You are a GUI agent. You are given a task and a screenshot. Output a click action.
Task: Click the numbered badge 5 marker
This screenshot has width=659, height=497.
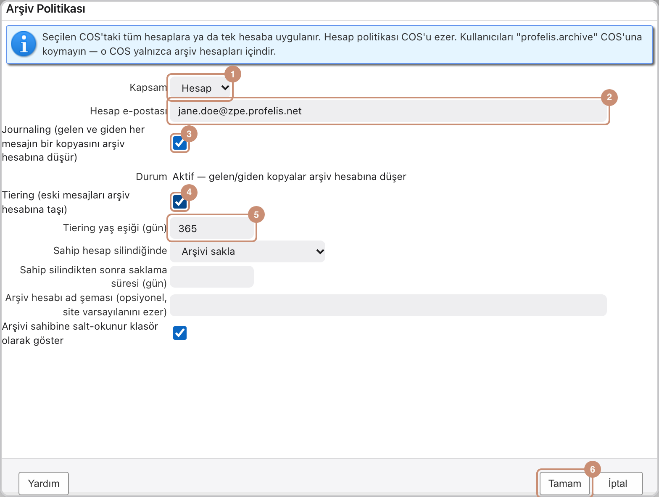pyautogui.click(x=256, y=214)
